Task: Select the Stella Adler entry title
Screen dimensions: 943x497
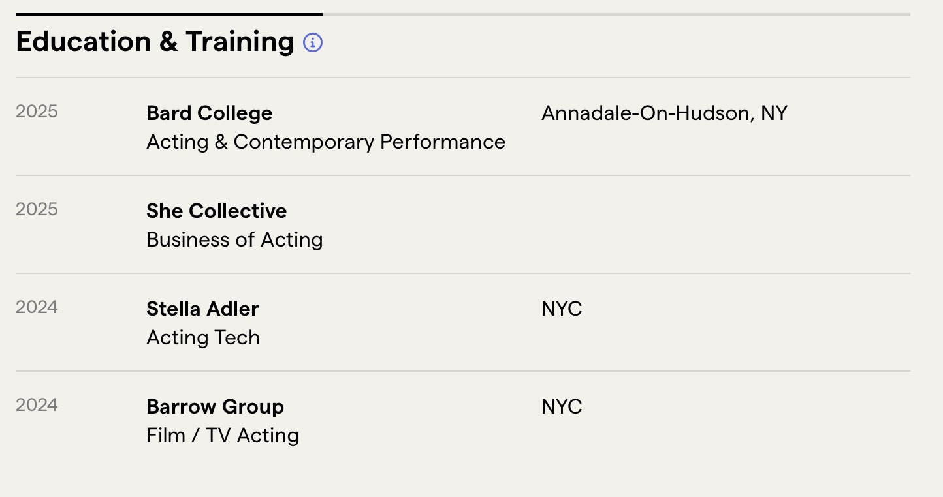Action: pos(202,309)
